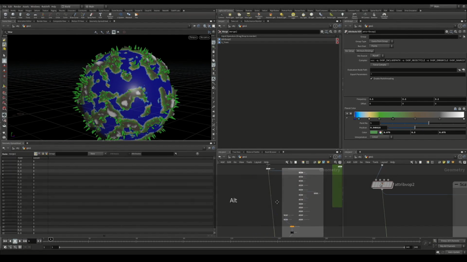Open the Vex Source dropdown

[377, 56]
